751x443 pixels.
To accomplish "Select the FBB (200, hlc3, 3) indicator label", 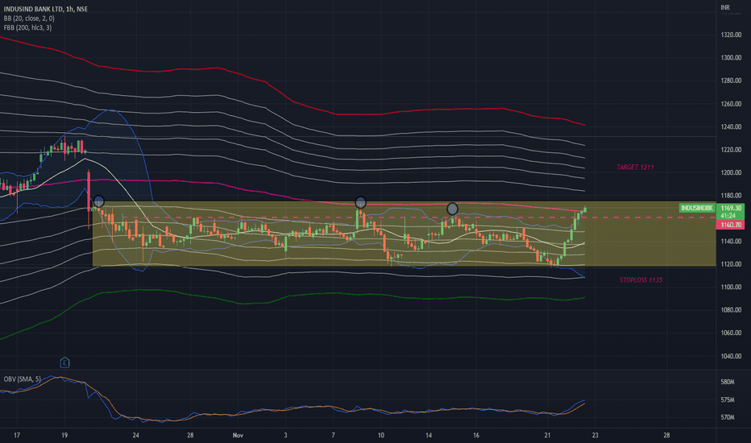I will point(27,27).
